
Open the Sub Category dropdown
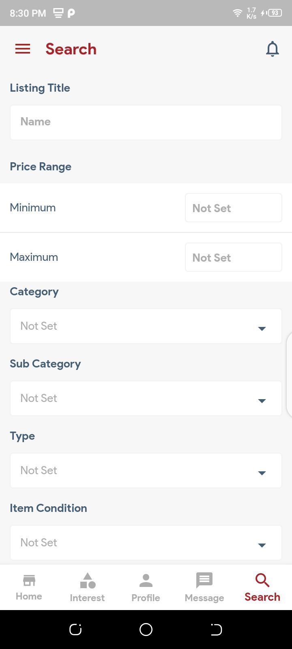(146, 398)
